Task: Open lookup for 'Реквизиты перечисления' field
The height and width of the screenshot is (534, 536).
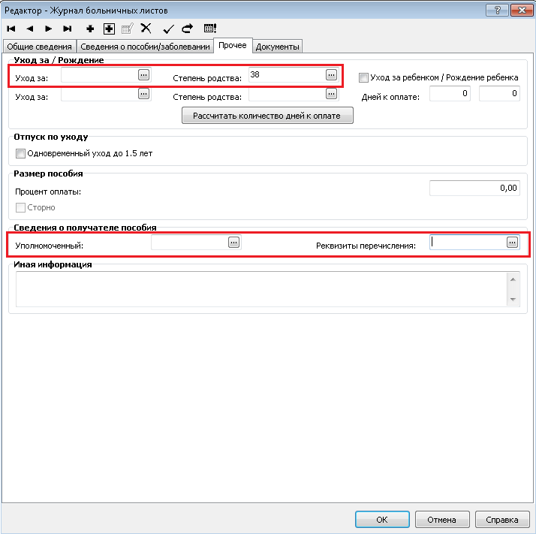Action: pos(512,242)
